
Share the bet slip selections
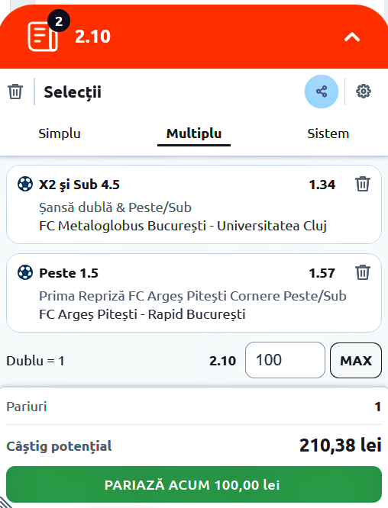click(x=322, y=92)
